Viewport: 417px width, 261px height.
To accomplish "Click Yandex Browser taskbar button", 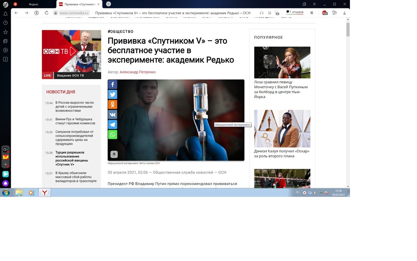I will 44,193.
